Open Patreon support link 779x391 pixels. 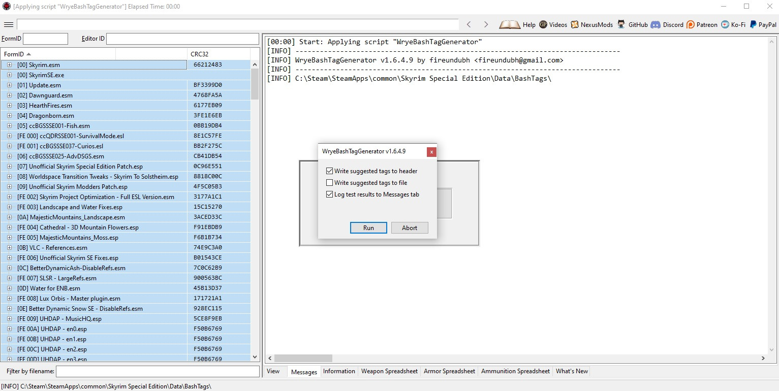pyautogui.click(x=702, y=24)
